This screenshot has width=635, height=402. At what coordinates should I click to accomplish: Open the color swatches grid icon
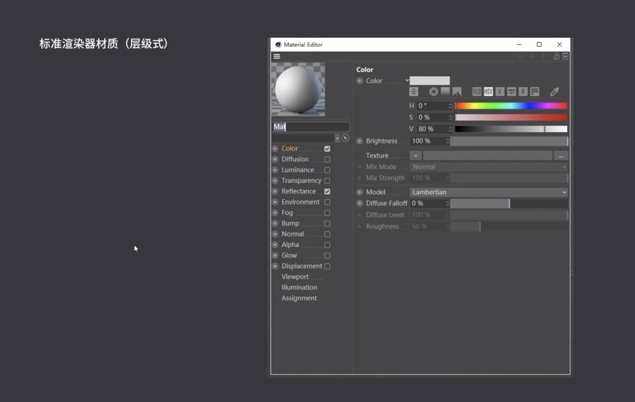tap(535, 92)
